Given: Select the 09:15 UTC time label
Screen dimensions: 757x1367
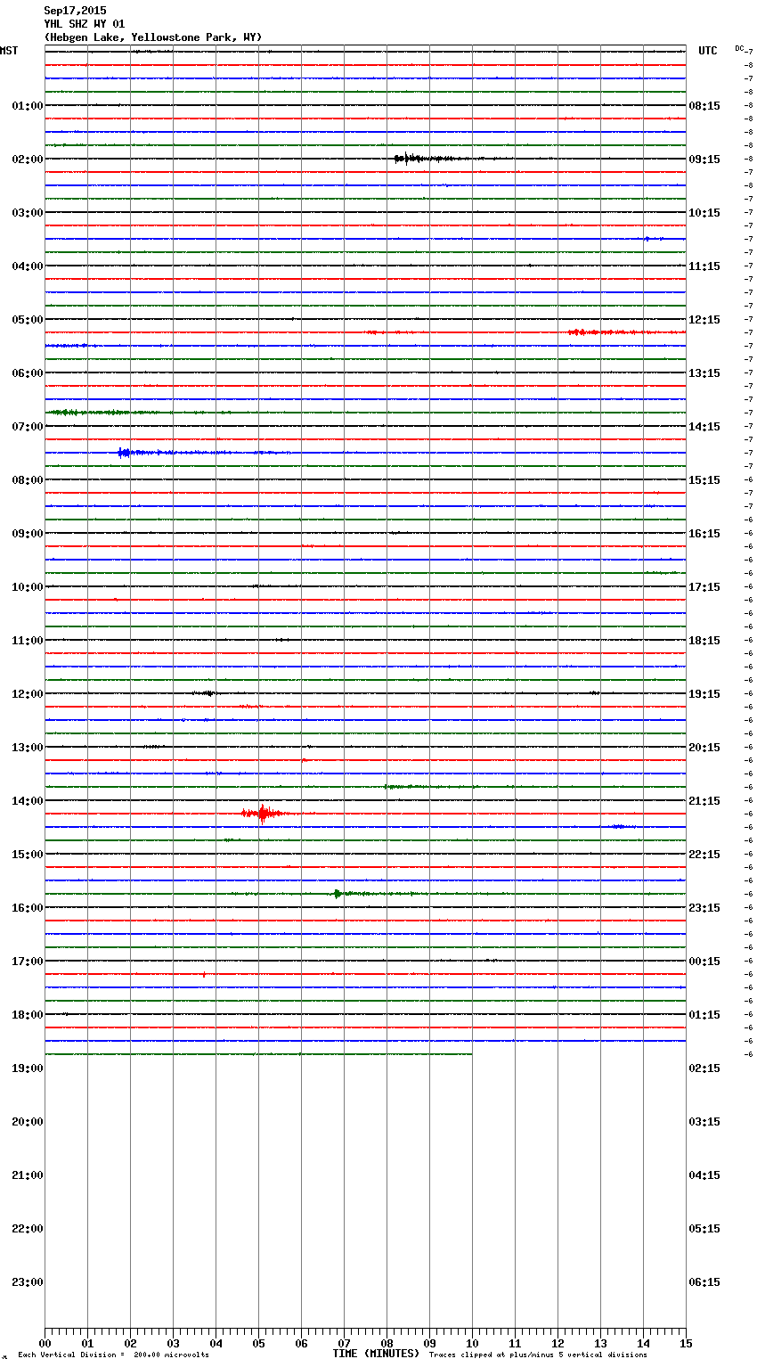Looking at the screenshot, I should (704, 160).
